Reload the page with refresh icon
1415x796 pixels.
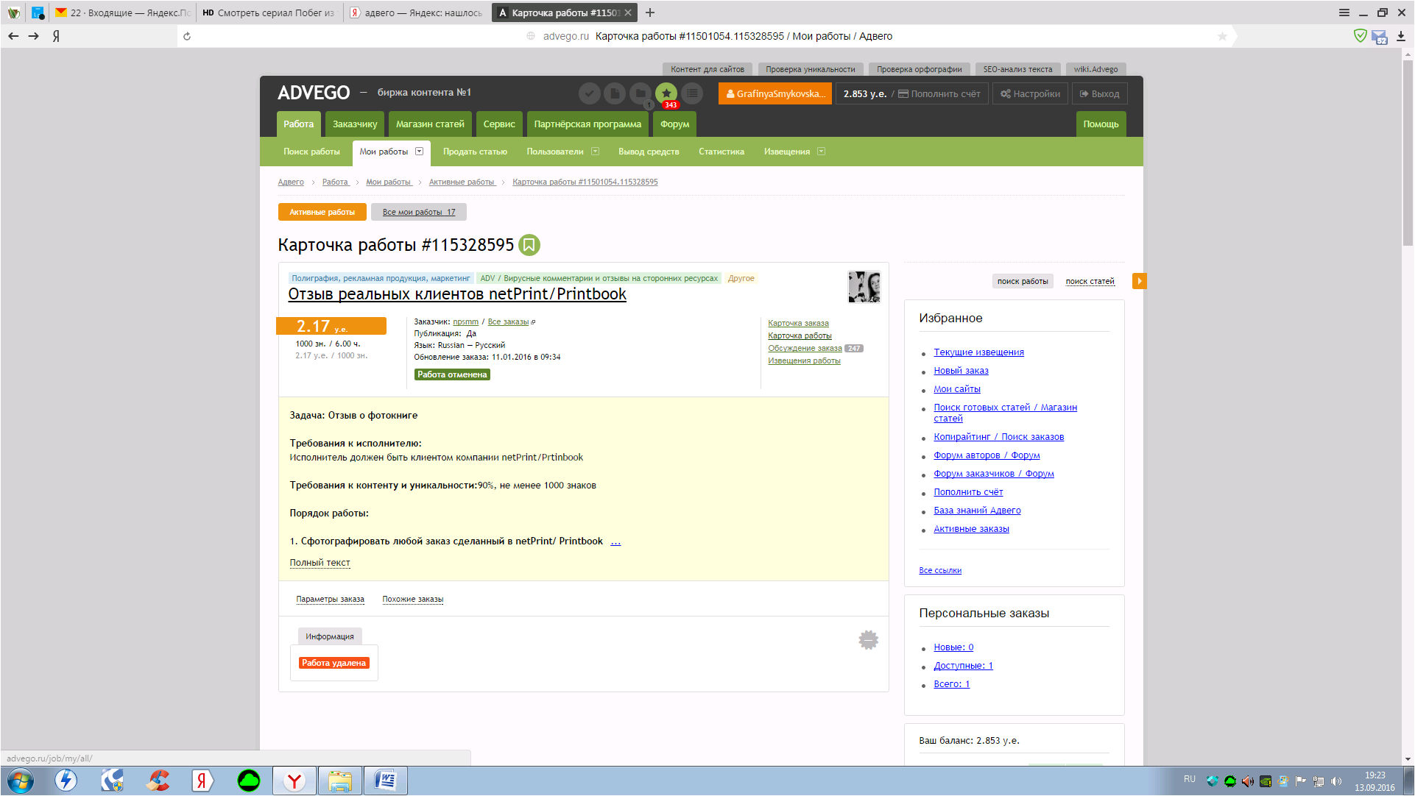coord(187,36)
